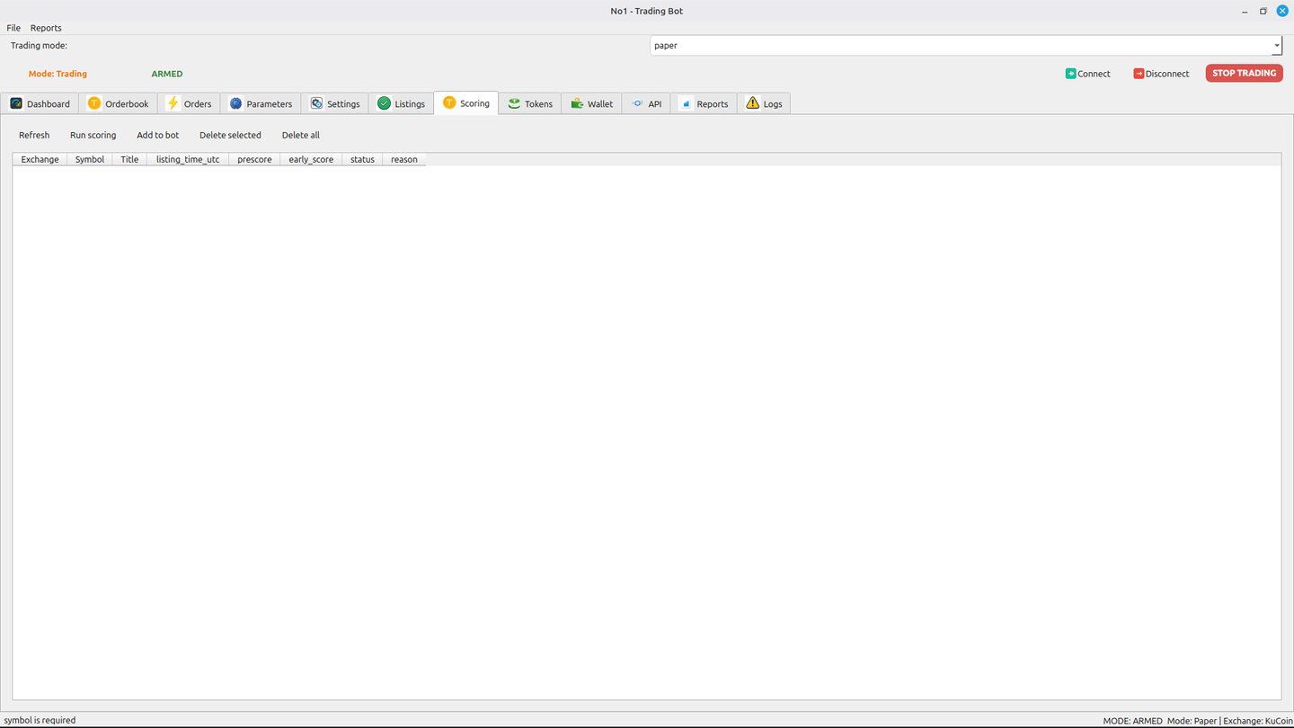Click the Orders lightning bolt icon
This screenshot has width=1294, height=728.
point(173,103)
